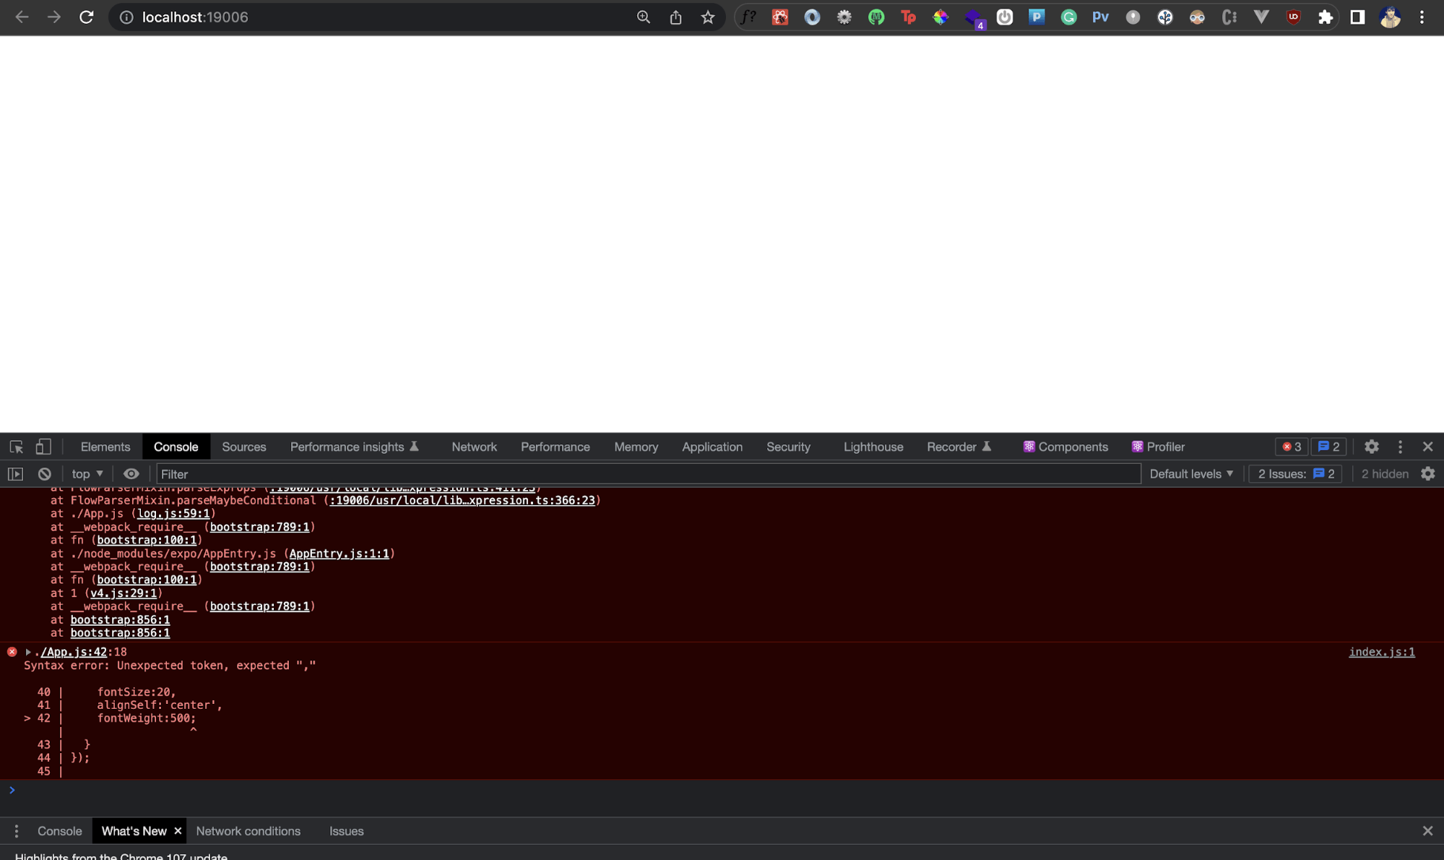Open DevTools settings with the gear icon
1444x860 pixels.
[1371, 447]
